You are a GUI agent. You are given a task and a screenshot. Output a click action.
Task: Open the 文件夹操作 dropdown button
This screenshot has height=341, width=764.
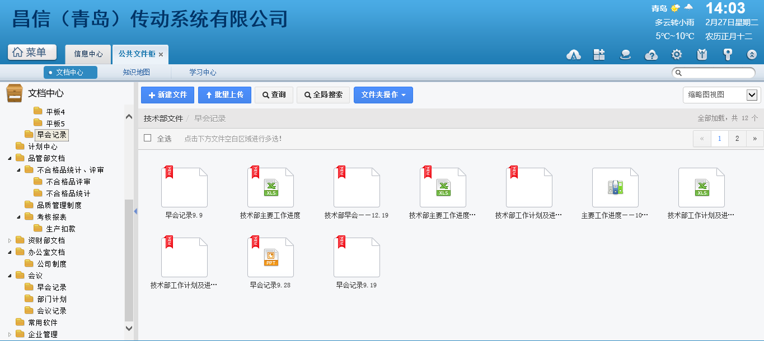[x=383, y=95]
